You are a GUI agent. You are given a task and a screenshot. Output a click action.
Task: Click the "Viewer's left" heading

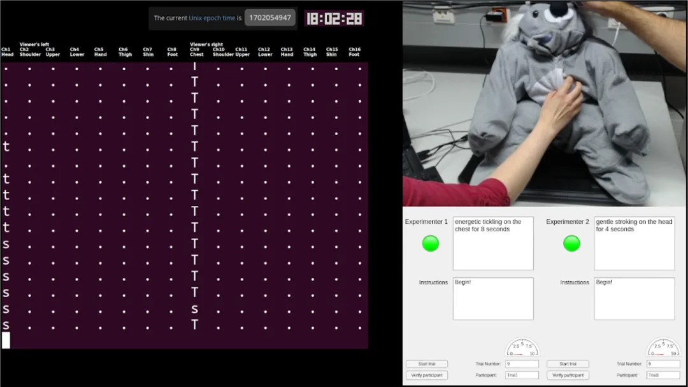[x=34, y=45]
